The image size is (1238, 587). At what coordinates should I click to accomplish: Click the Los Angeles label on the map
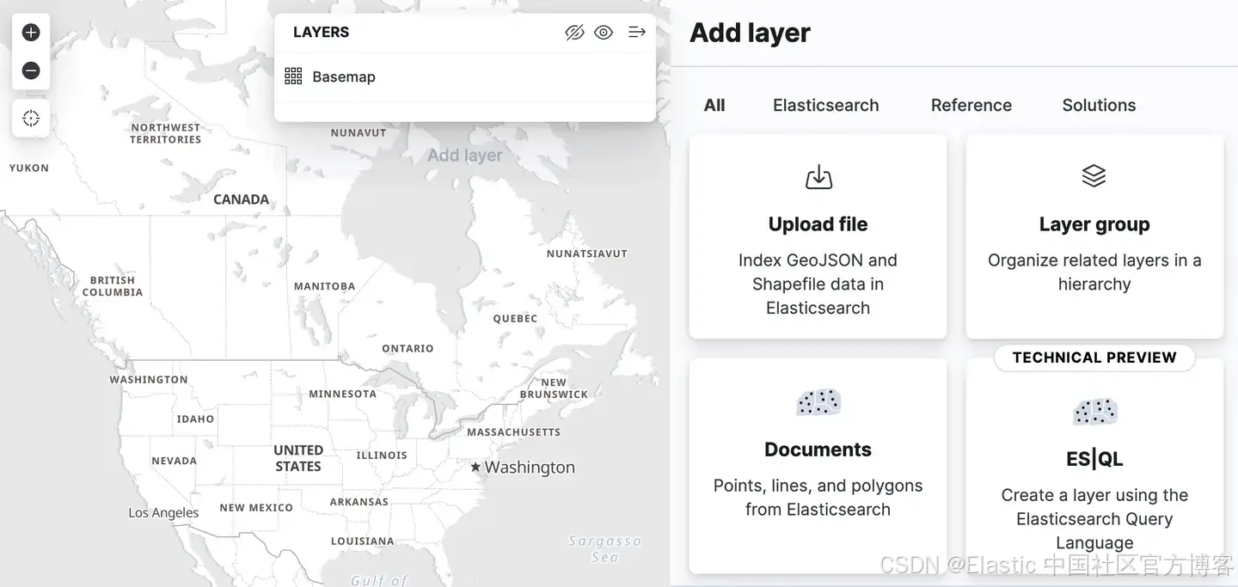click(163, 513)
